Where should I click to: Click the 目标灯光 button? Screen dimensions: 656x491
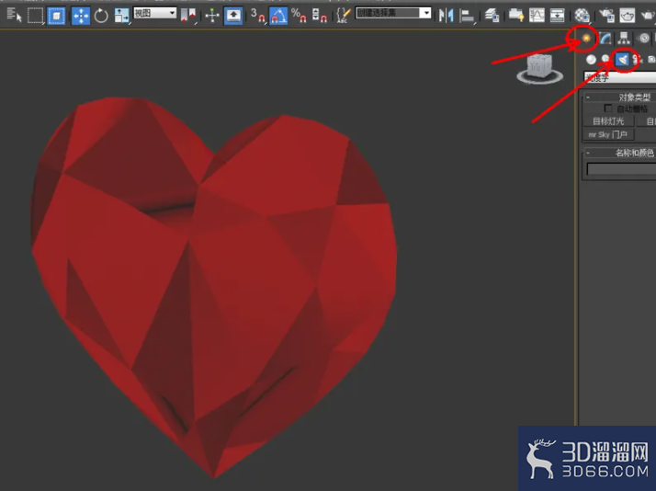click(608, 121)
